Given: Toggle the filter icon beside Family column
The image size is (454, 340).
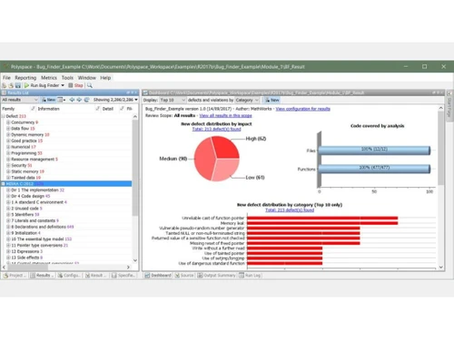Looking at the screenshot, I should (x=33, y=109).
